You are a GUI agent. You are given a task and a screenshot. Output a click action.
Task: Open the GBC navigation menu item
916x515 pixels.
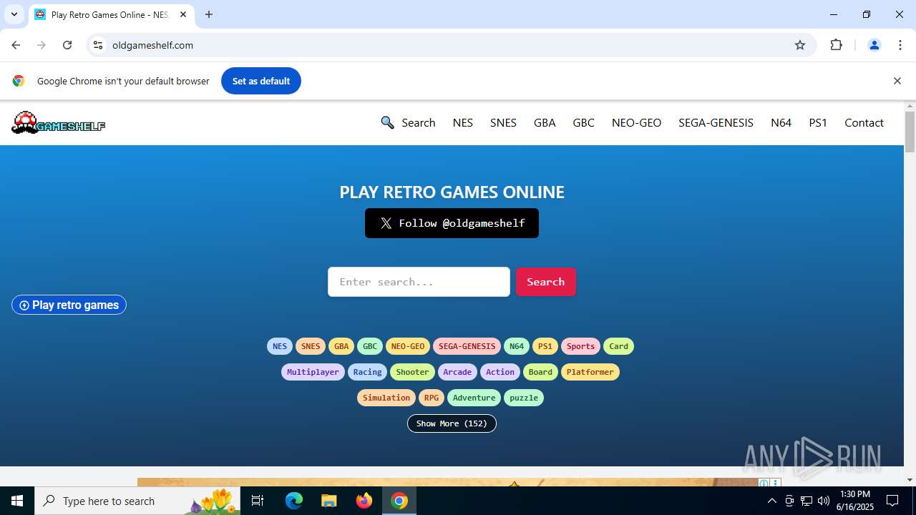(583, 122)
